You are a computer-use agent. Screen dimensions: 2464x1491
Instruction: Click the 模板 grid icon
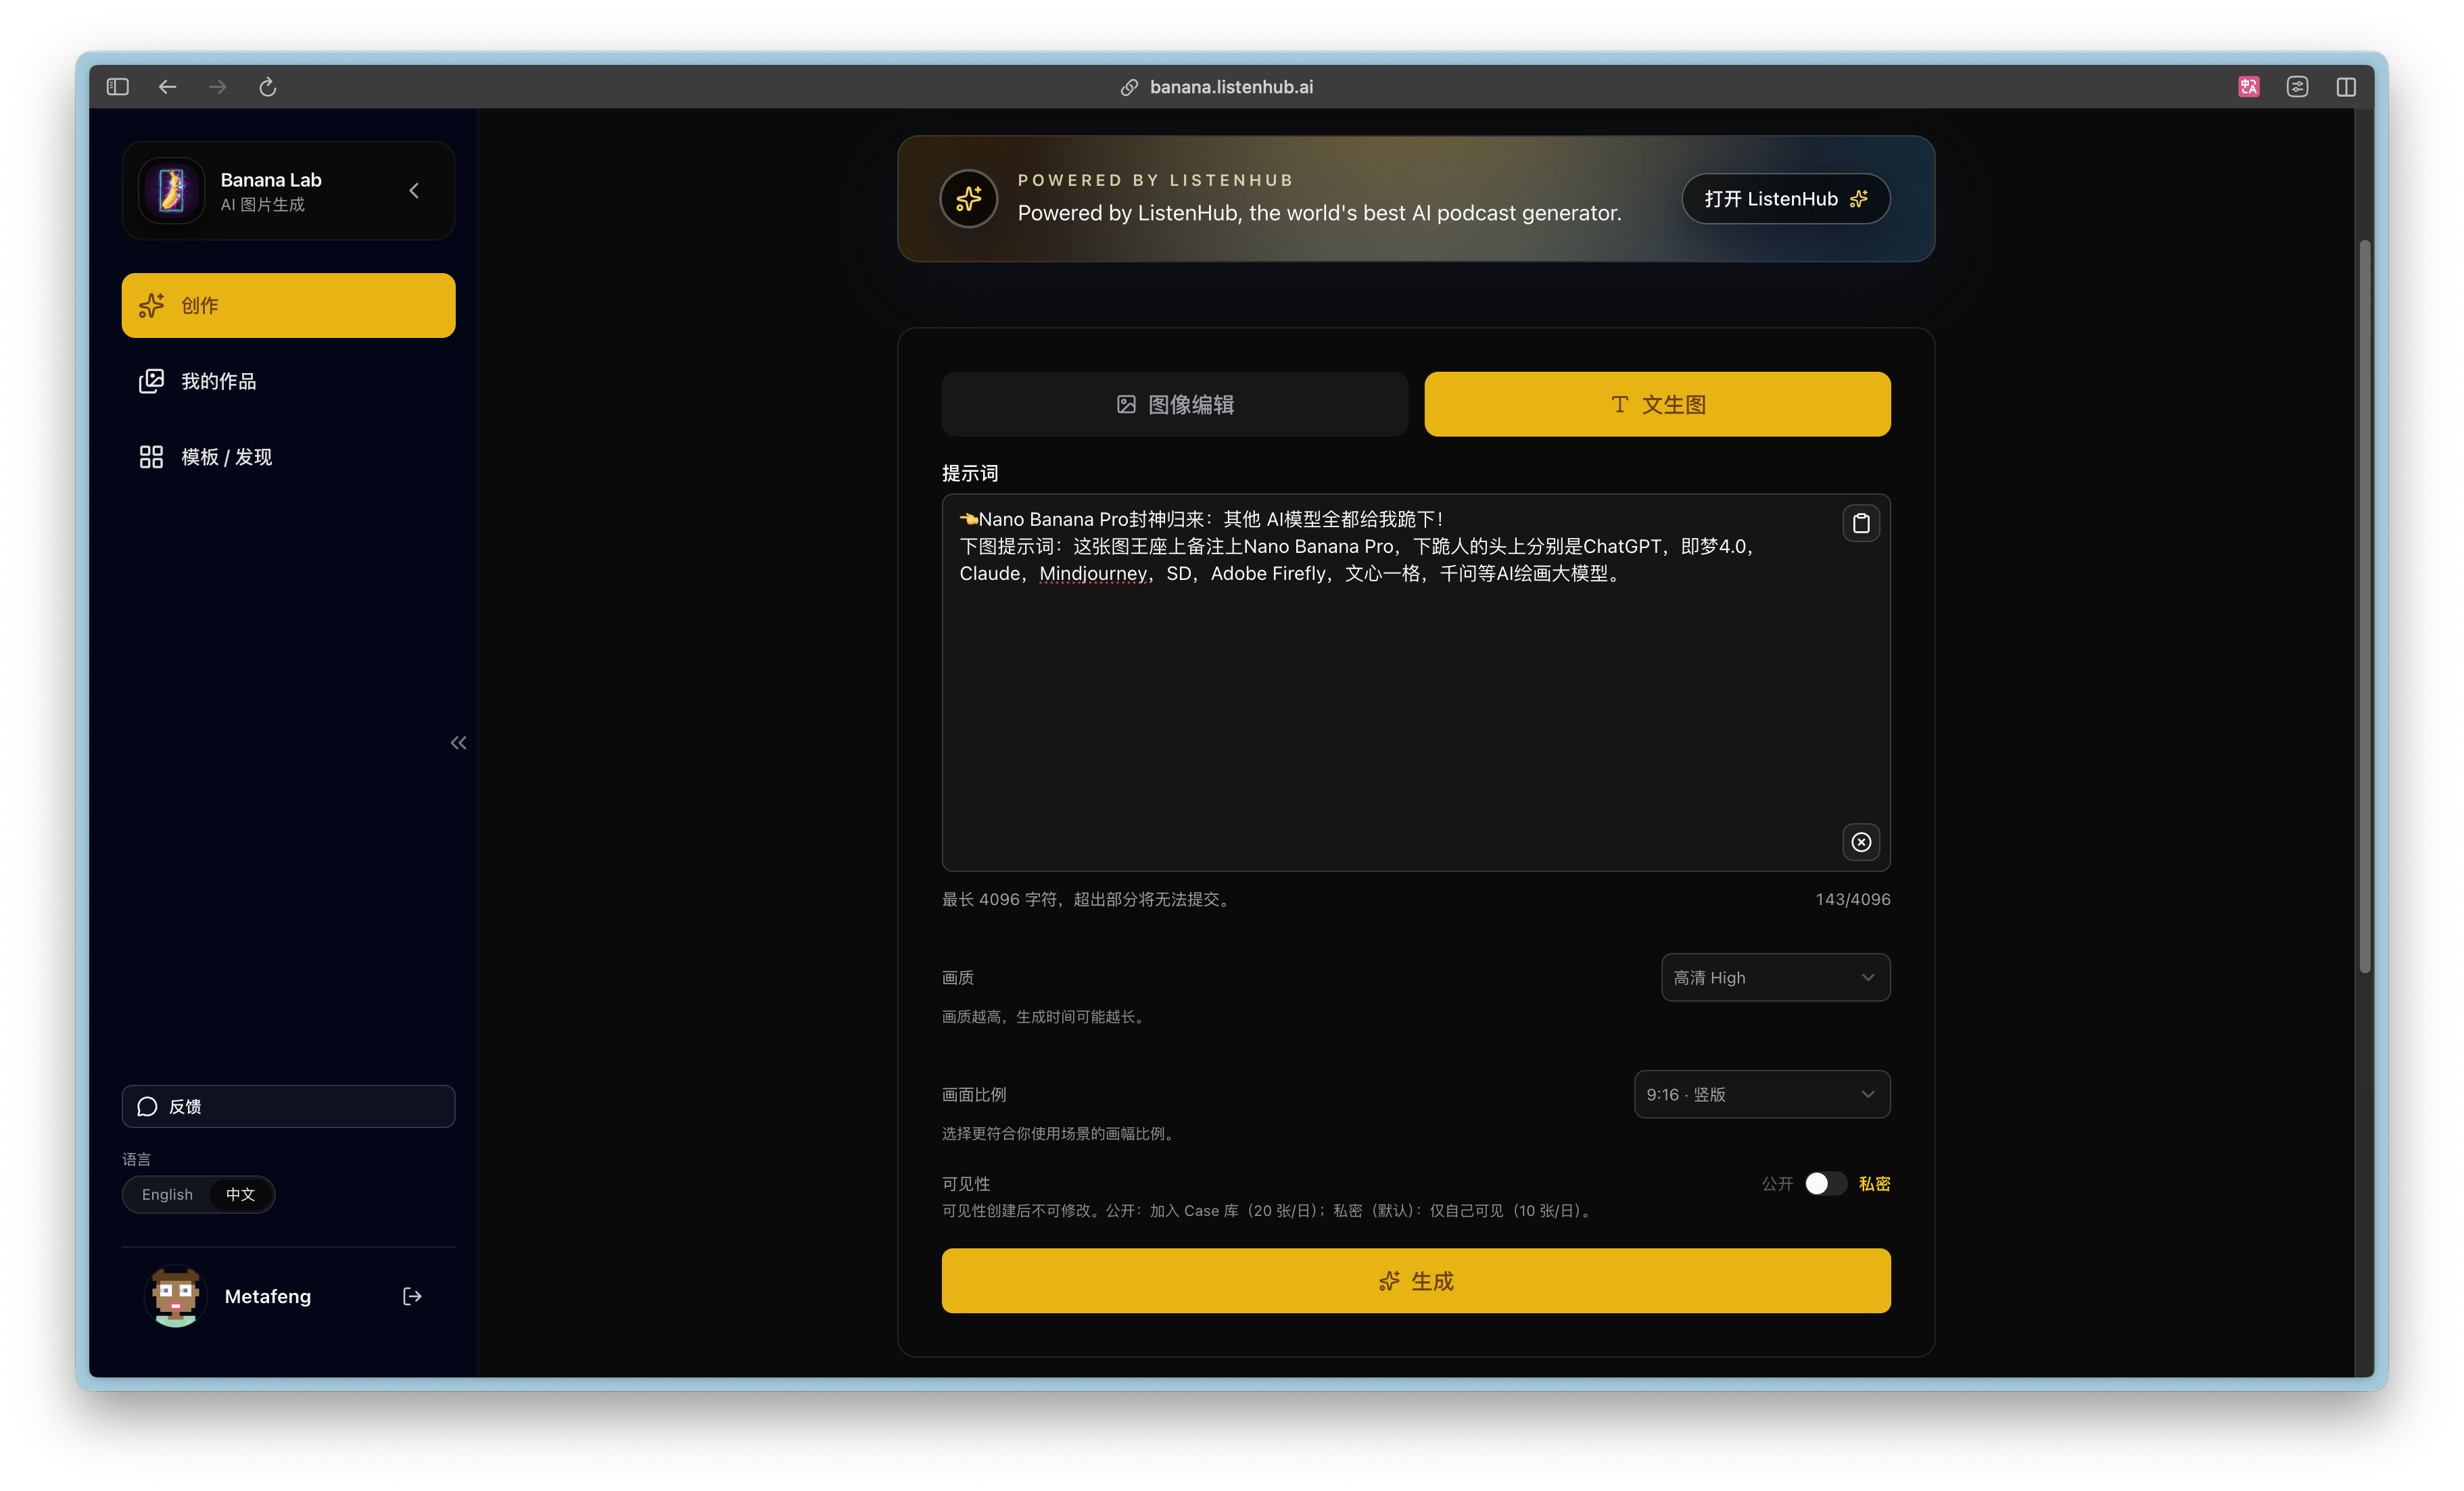[x=151, y=457]
